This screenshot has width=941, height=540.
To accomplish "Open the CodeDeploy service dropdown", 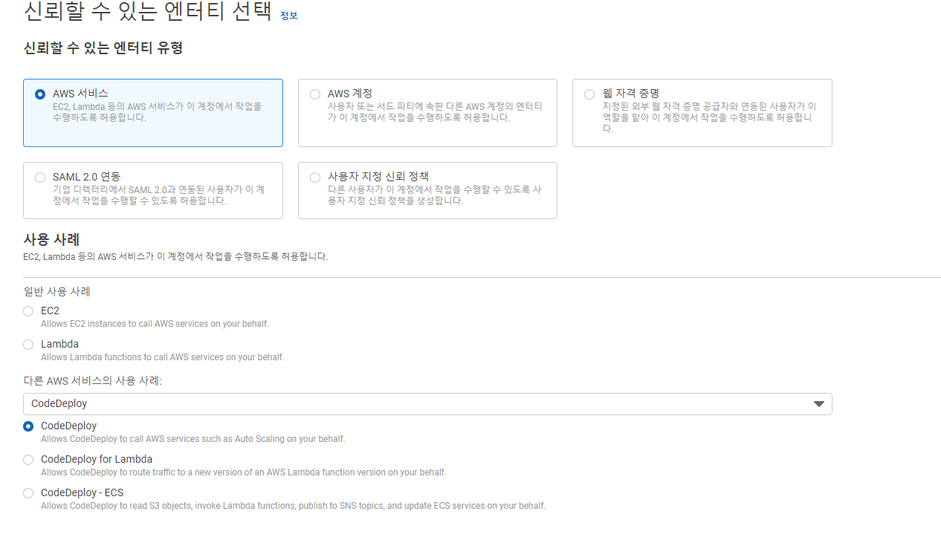I will pos(427,404).
